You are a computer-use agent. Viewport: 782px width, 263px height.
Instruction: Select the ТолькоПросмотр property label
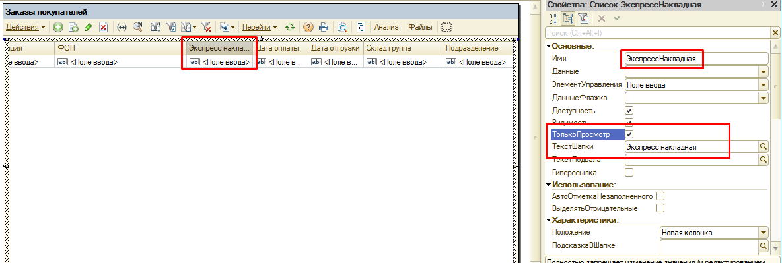[x=588, y=134]
